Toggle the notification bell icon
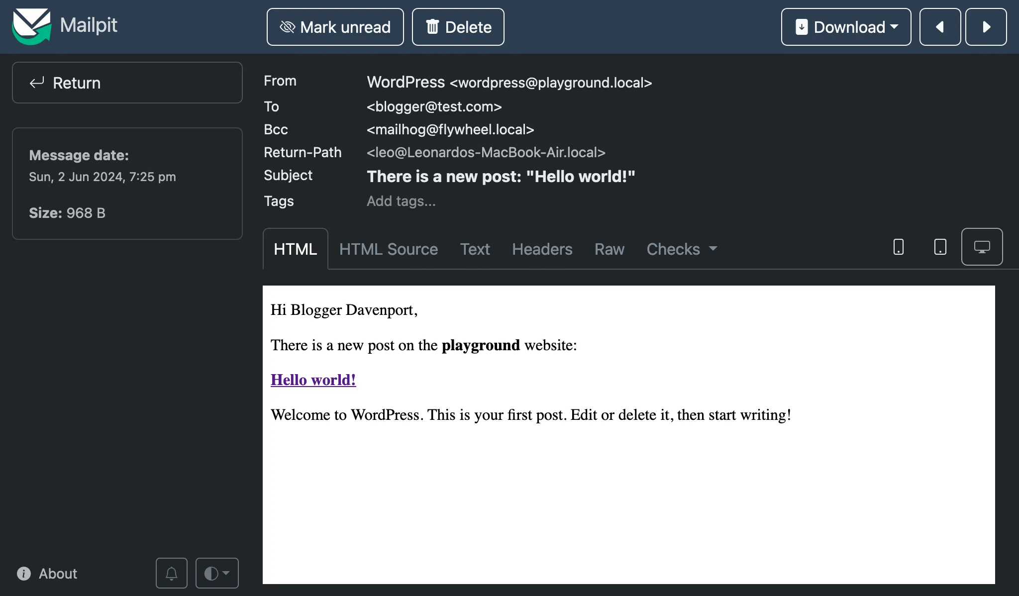Screen dimensions: 1019x596 [172, 573]
